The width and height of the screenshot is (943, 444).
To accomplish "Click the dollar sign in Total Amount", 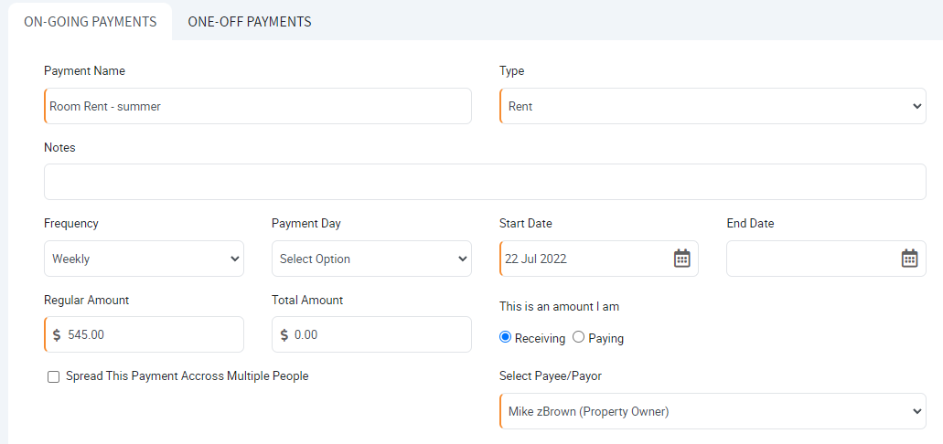I will tap(284, 334).
